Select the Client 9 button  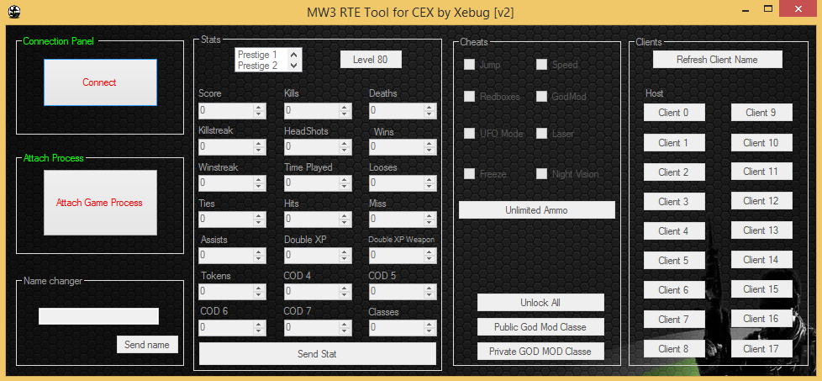pyautogui.click(x=761, y=113)
